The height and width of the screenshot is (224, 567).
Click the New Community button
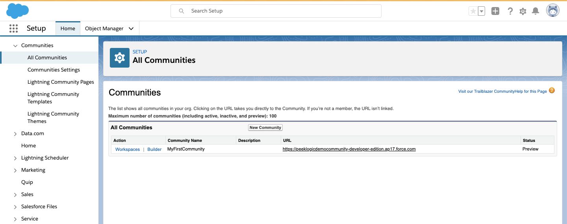click(265, 127)
